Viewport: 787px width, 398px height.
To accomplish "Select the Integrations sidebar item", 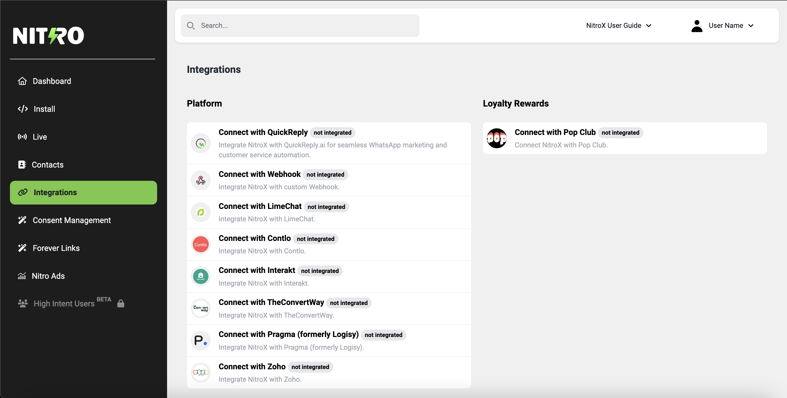I will [x=83, y=192].
